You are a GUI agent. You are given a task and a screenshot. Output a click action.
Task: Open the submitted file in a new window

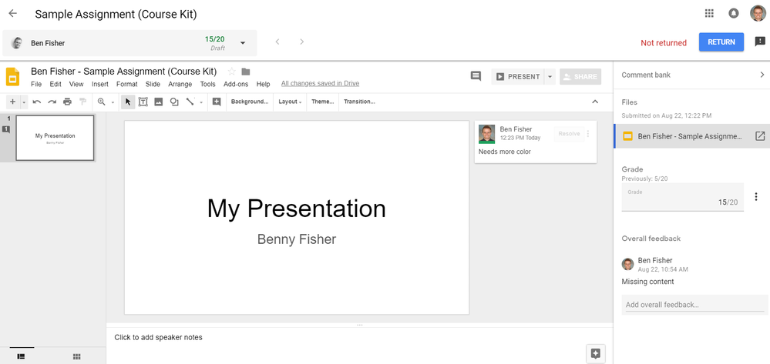759,136
